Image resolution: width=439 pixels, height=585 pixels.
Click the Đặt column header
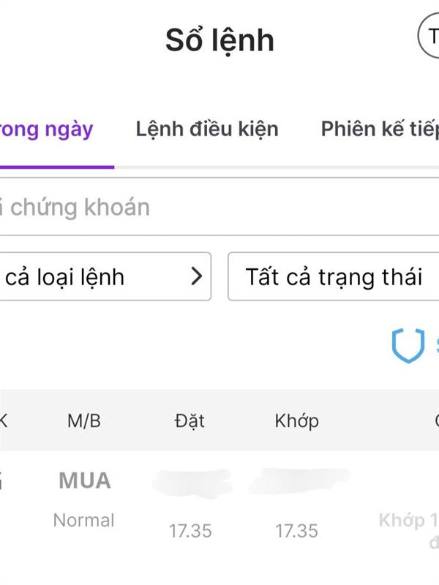tap(190, 420)
